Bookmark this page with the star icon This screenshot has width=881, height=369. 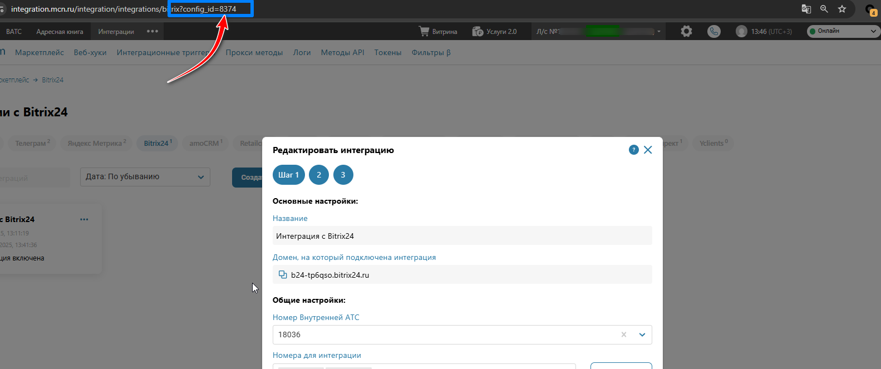pyautogui.click(x=842, y=9)
